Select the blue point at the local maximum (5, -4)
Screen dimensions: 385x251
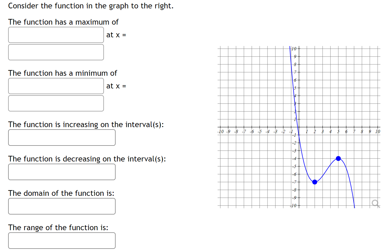point(338,158)
